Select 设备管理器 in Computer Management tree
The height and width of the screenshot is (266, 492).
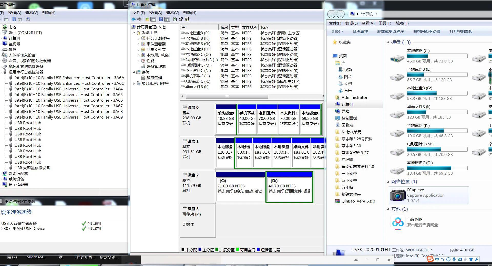[156, 66]
